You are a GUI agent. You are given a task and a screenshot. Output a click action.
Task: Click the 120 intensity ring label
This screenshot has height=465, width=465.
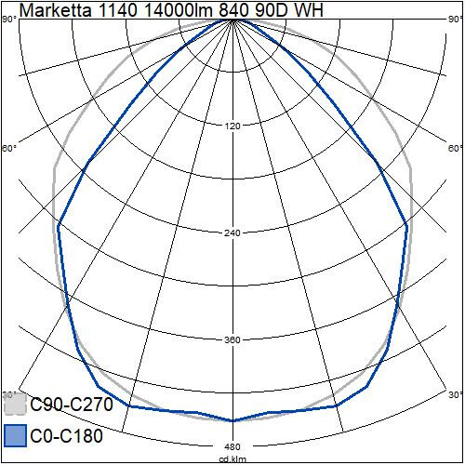point(232,126)
